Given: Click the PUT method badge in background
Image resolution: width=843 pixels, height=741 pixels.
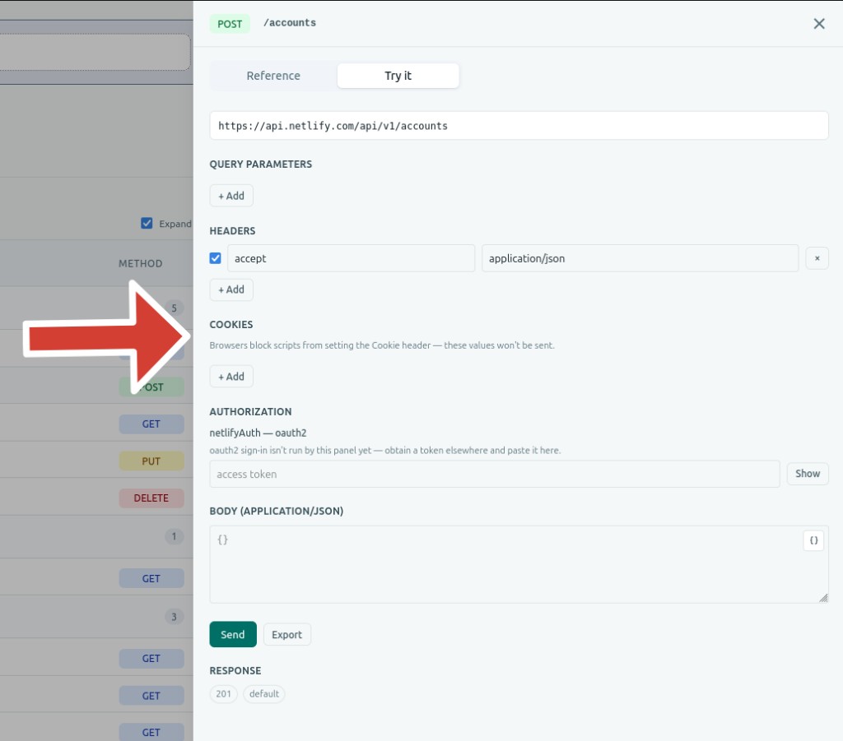Looking at the screenshot, I should click(151, 461).
